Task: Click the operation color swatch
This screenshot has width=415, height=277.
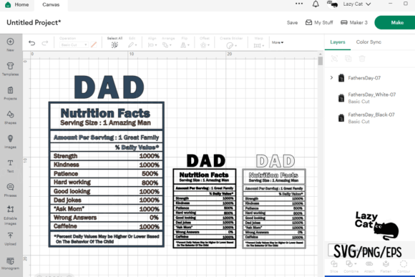Action: coord(94,45)
